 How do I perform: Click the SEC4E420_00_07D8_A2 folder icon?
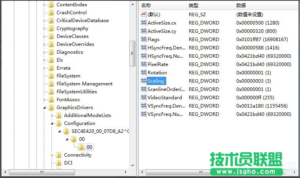[x=66, y=131]
